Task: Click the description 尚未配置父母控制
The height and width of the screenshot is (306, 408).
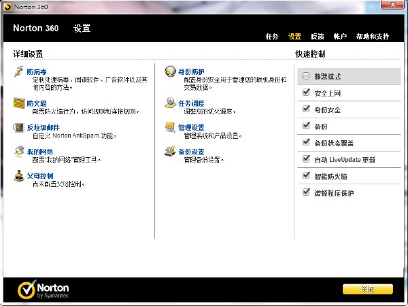Action: coord(58,184)
